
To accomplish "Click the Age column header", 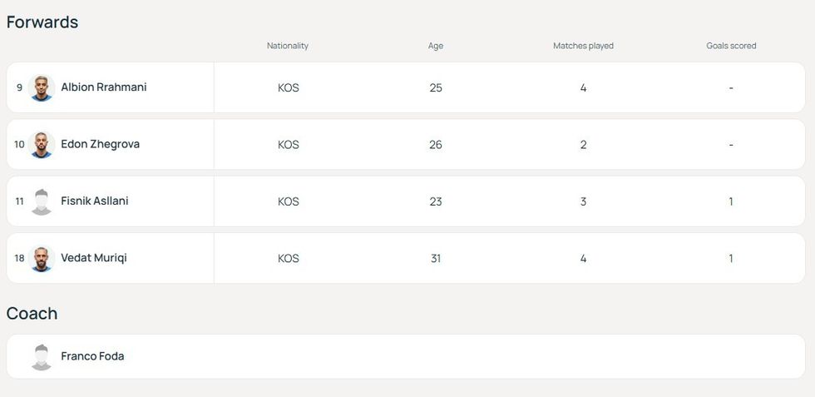I will [436, 46].
